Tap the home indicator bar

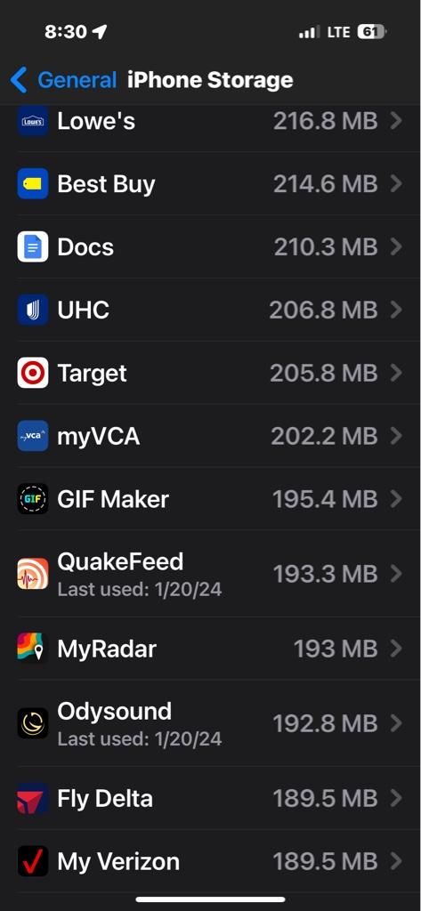[210, 899]
